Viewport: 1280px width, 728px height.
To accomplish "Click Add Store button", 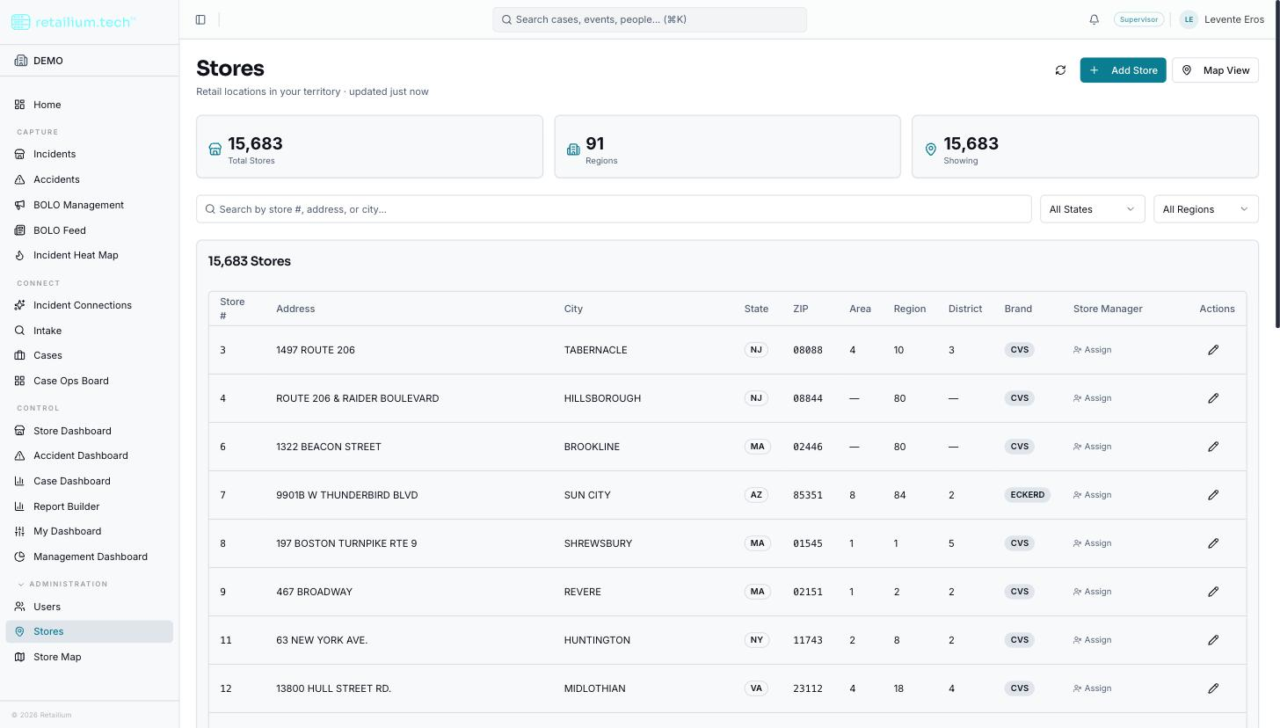I will pyautogui.click(x=1123, y=70).
